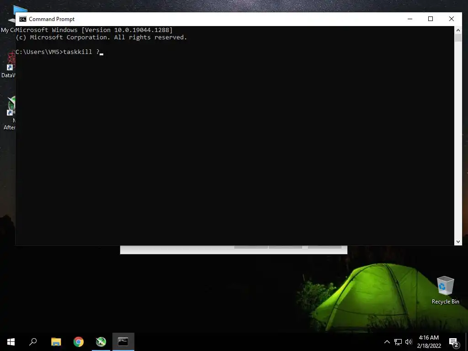Click the vertical scrollbar thumb in Command Prompt
This screenshot has height=351, width=468.
click(458, 37)
